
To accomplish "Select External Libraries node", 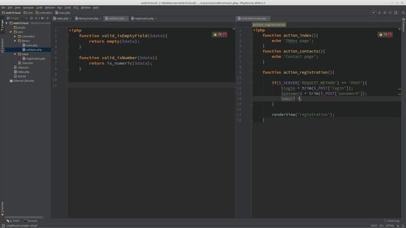I will (x=22, y=81).
